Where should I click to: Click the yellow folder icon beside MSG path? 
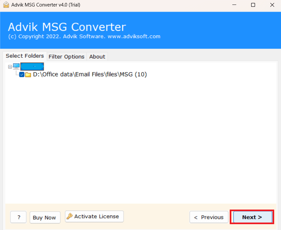pos(28,75)
